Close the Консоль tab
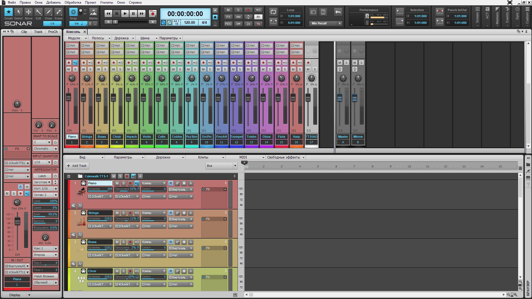The image size is (532, 299). (x=85, y=32)
